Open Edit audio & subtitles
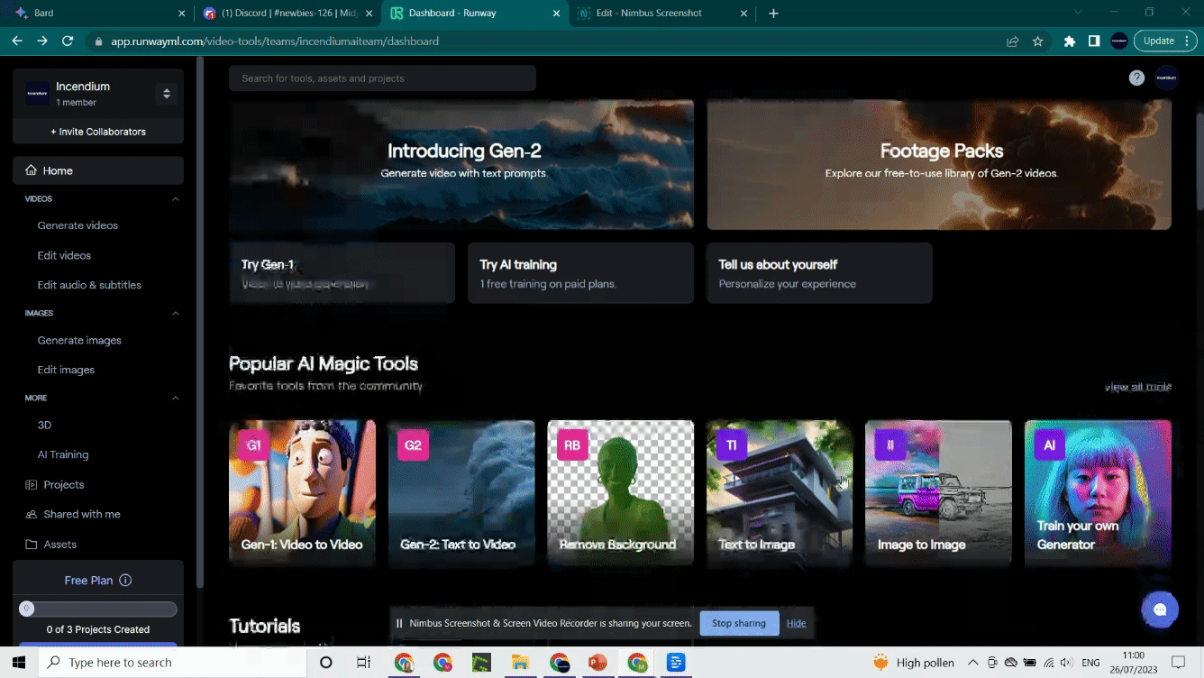 click(89, 285)
